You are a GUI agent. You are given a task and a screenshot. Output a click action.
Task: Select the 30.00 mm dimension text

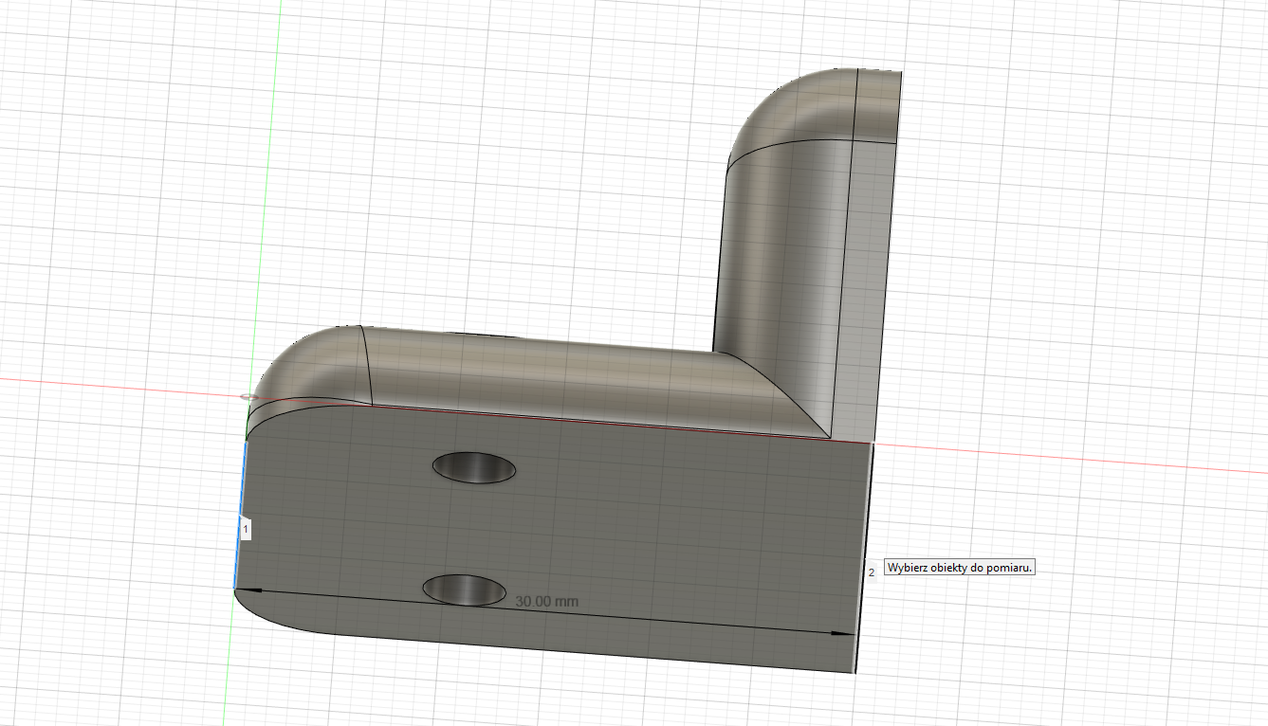546,601
